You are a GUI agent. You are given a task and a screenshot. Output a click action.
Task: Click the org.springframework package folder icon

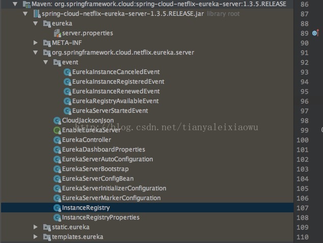tap(47, 53)
